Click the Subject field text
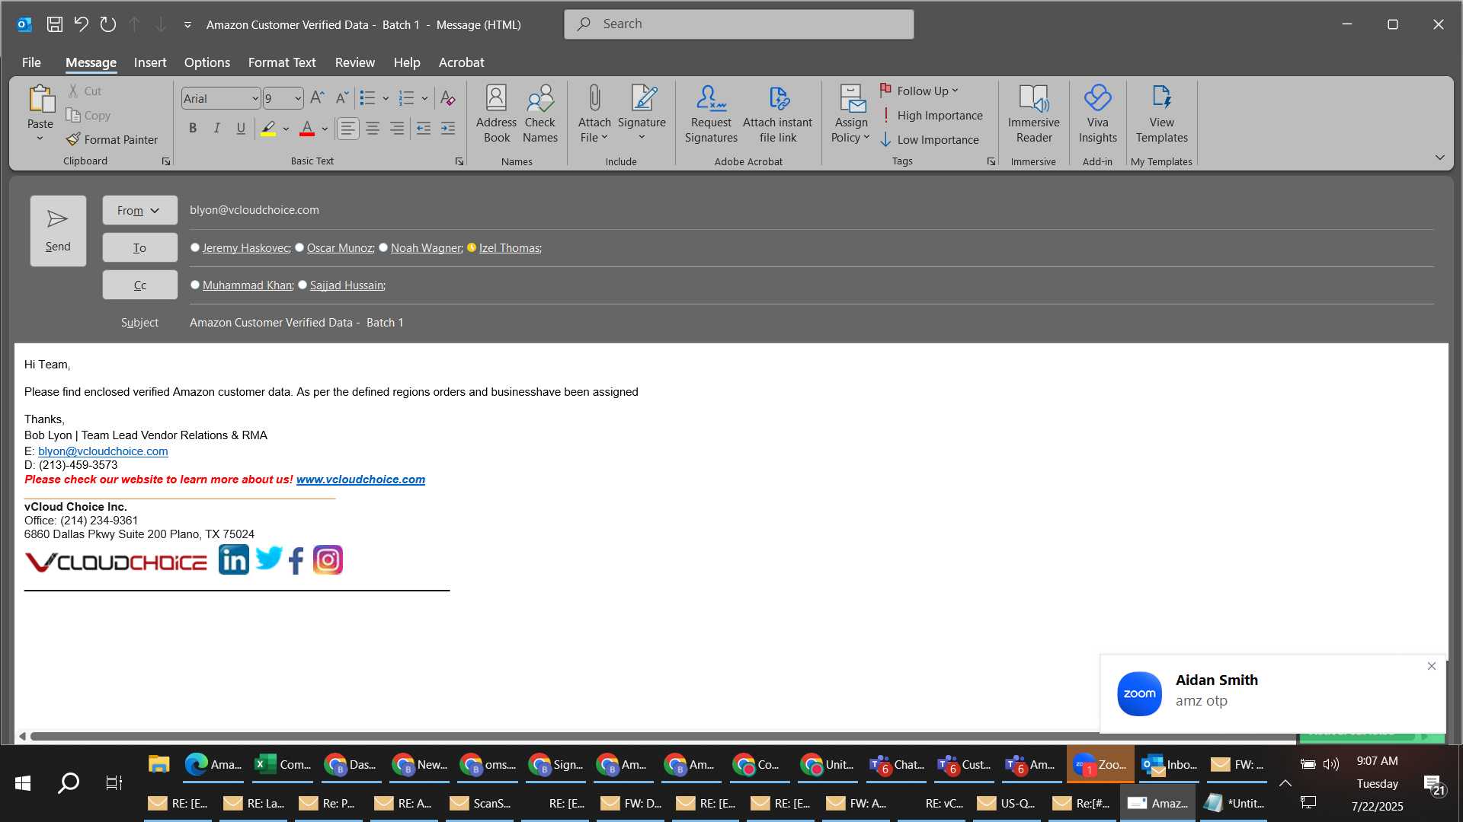The width and height of the screenshot is (1463, 822). (296, 323)
